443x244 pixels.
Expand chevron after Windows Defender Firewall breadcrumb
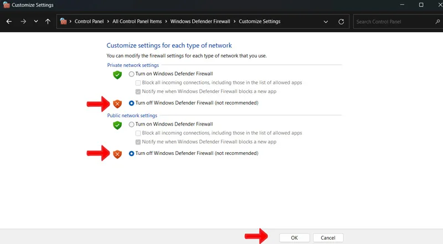pyautogui.click(x=234, y=22)
